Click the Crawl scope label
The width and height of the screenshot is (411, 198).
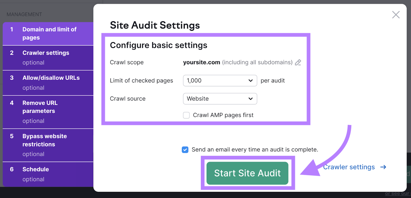pyautogui.click(x=127, y=62)
